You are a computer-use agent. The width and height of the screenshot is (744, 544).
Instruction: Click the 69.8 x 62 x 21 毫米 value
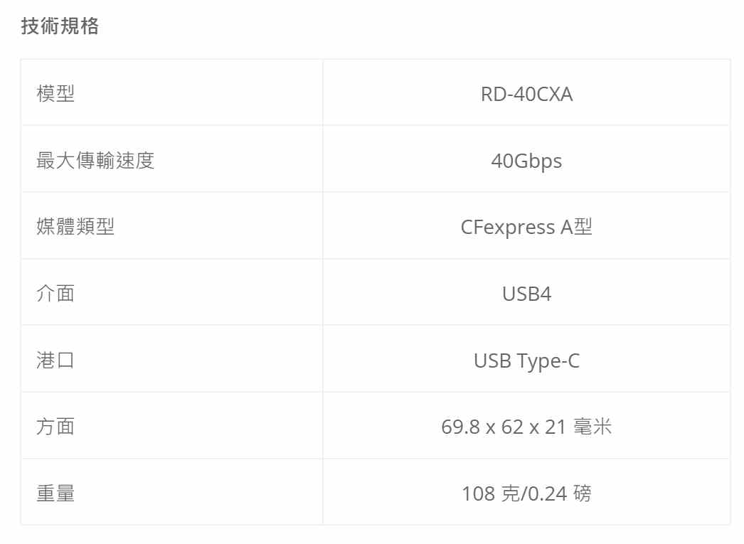pyautogui.click(x=526, y=427)
